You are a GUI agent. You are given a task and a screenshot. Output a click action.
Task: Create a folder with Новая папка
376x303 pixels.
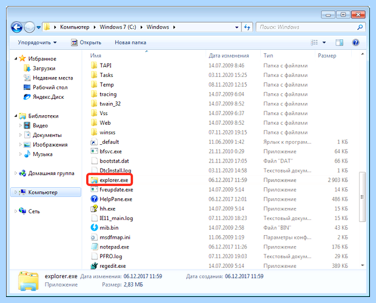(x=130, y=42)
